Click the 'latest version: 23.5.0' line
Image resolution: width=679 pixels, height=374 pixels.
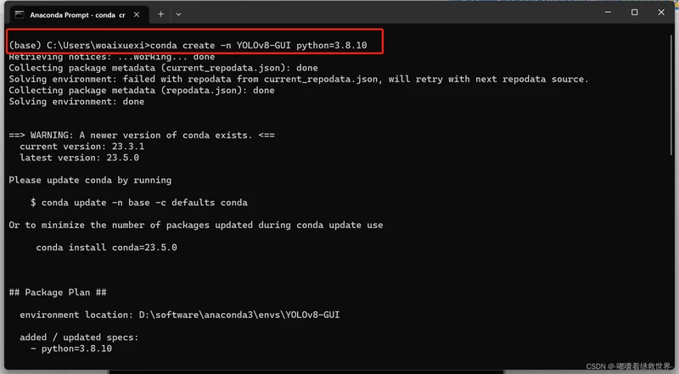[x=79, y=158]
